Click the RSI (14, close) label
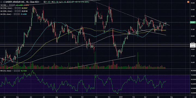196x98 pixels. 6,71
